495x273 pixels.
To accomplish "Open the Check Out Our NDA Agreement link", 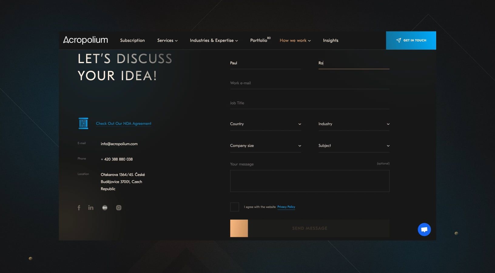I will pos(123,123).
